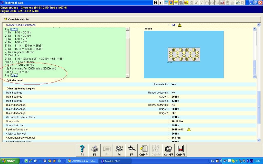Jump to first page with title bar arrow
Screen dimensions: 263x164
(x=155, y=3)
